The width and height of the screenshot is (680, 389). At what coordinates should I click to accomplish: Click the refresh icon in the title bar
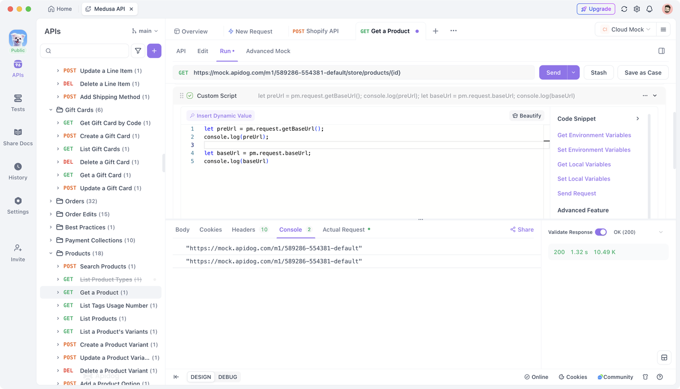coord(624,9)
